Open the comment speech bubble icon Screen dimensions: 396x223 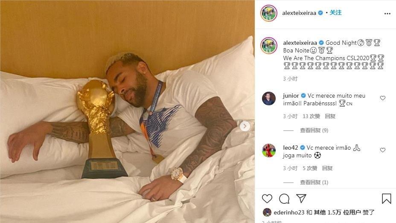coord(284,199)
